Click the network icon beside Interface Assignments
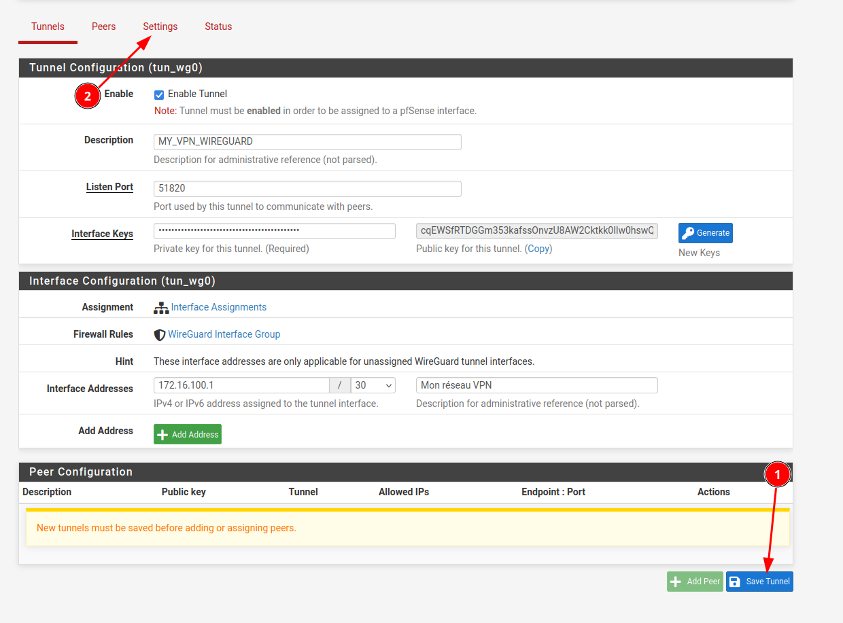This screenshot has height=623, width=843. coord(161,308)
